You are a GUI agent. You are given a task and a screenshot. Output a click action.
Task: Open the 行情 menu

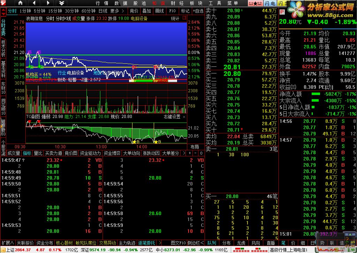pos(102,3)
